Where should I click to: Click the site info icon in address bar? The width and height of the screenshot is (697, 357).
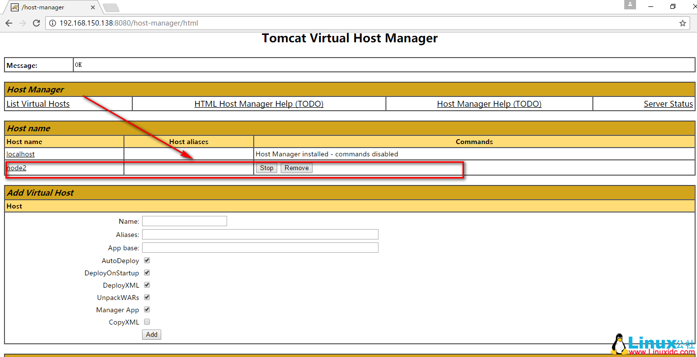pos(53,23)
